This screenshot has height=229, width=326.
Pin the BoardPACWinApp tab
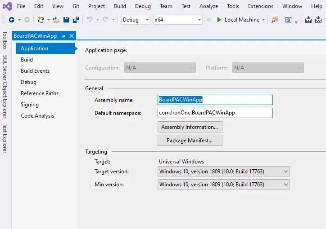(63, 36)
